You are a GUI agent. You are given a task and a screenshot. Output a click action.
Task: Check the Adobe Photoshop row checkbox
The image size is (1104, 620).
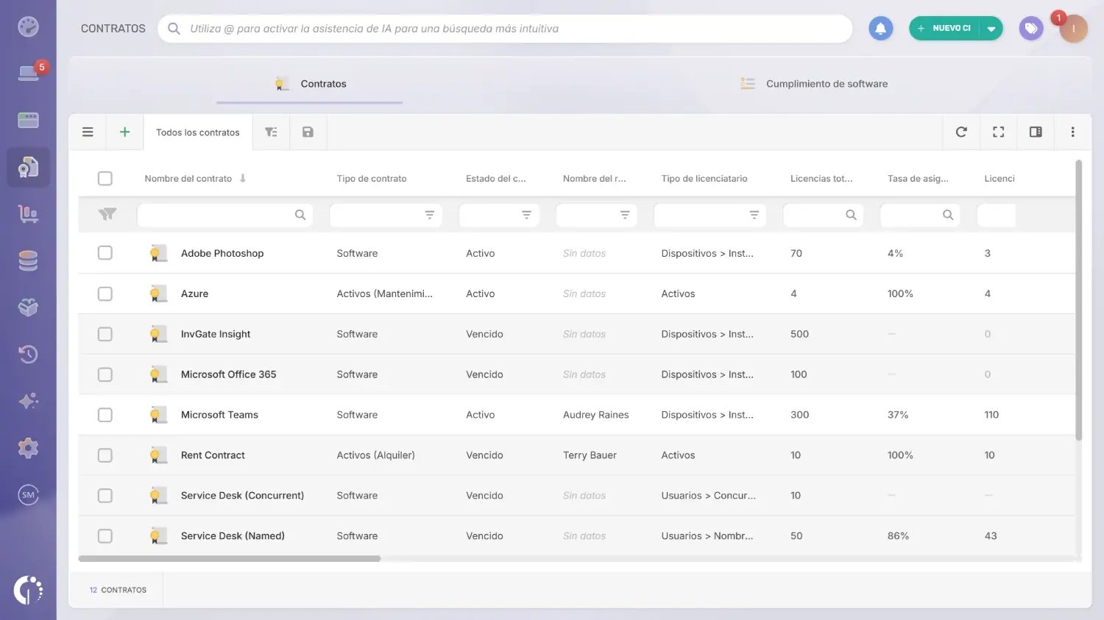(105, 253)
